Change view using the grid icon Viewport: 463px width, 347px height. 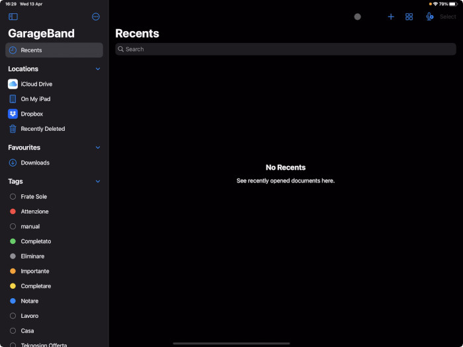(x=409, y=17)
